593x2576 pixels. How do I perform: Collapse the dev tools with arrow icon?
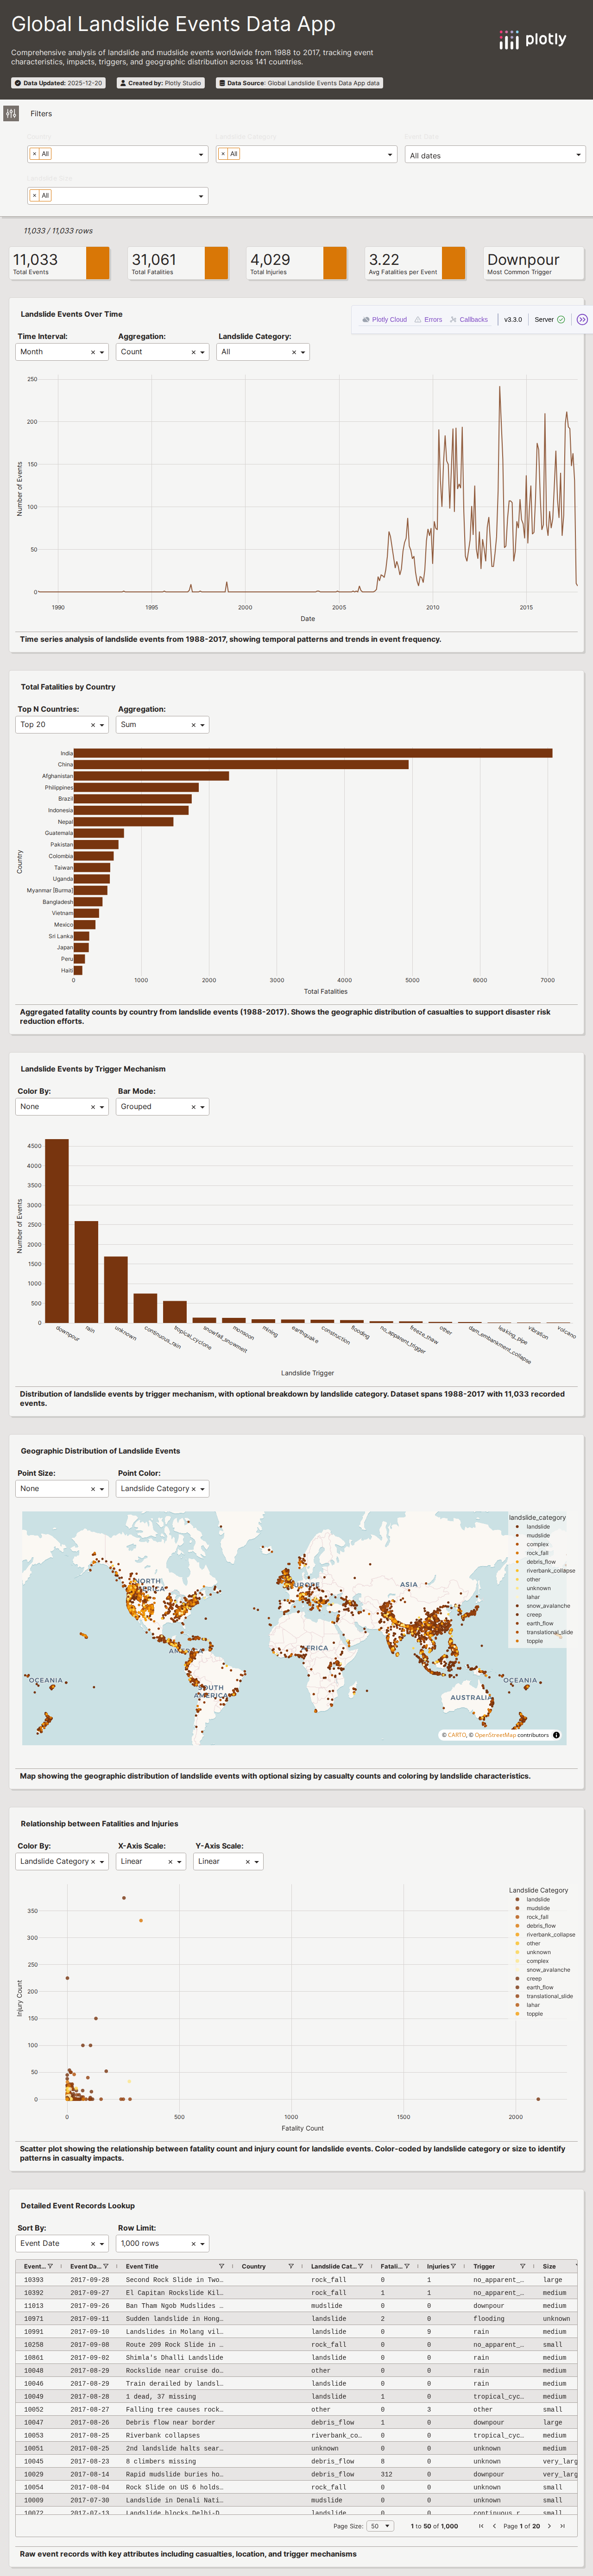(582, 320)
